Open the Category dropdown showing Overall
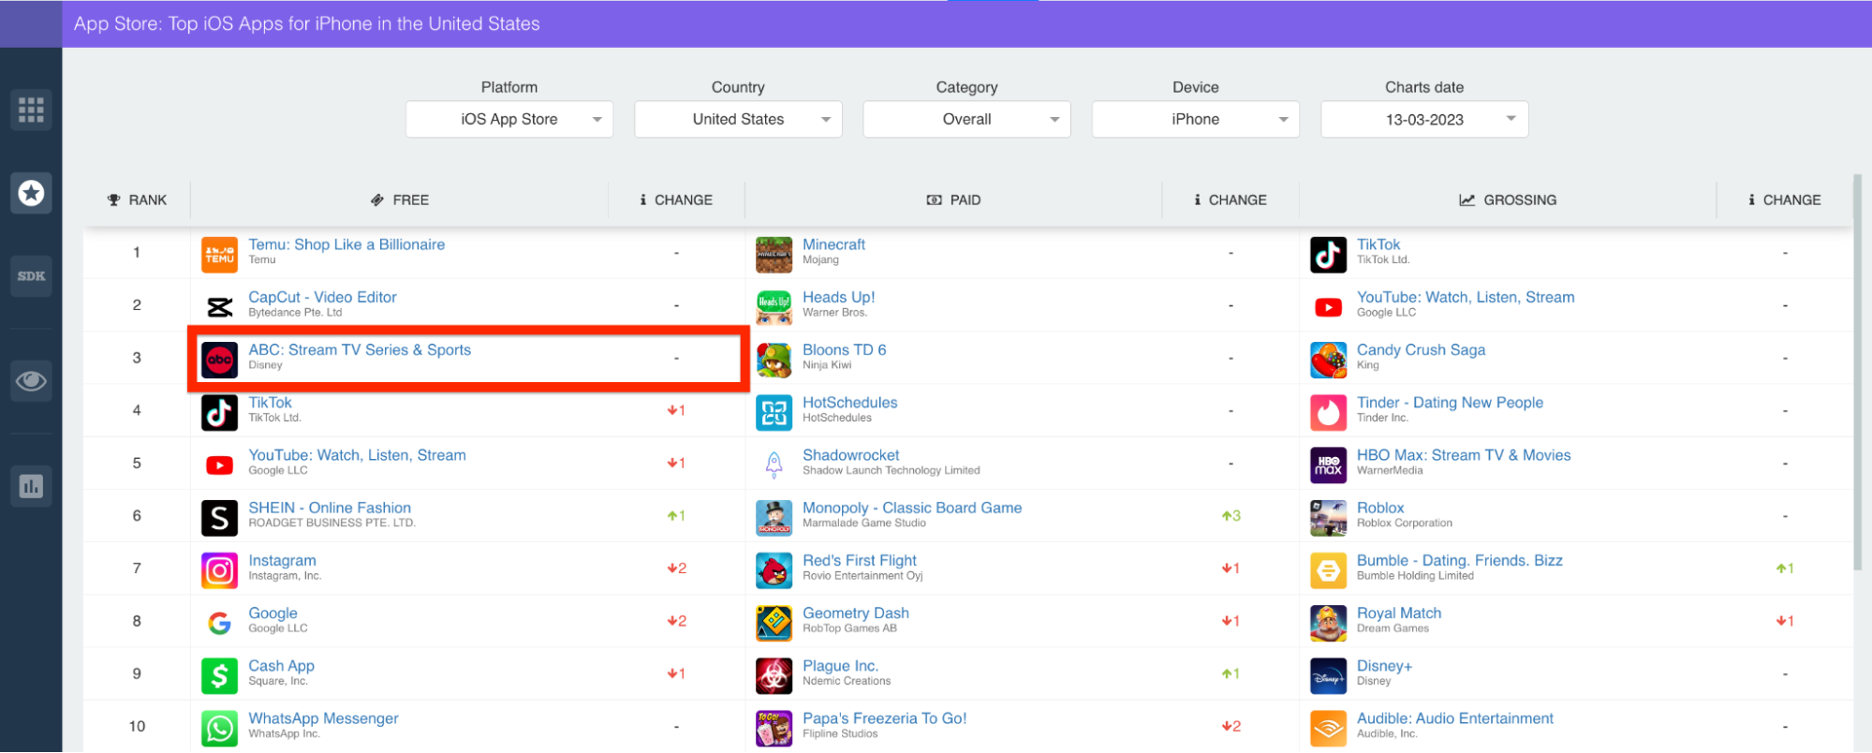This screenshot has height=753, width=1872. click(966, 119)
